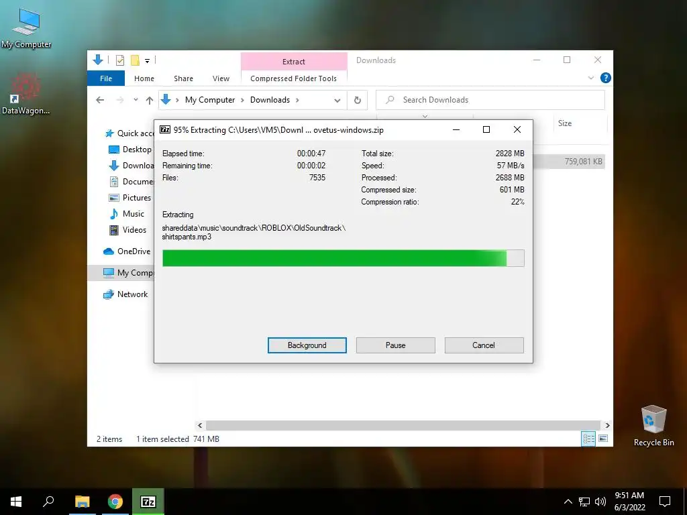
Task: Switch to Large icons view layout
Action: 603,439
